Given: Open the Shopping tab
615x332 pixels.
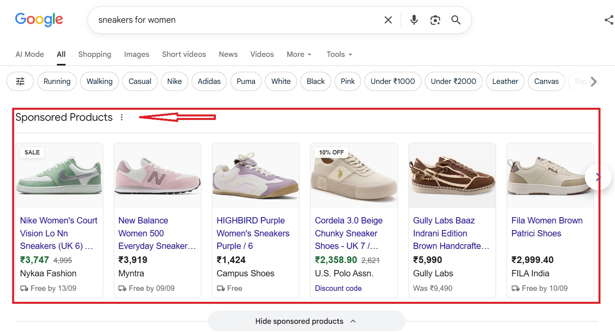Looking at the screenshot, I should point(95,54).
